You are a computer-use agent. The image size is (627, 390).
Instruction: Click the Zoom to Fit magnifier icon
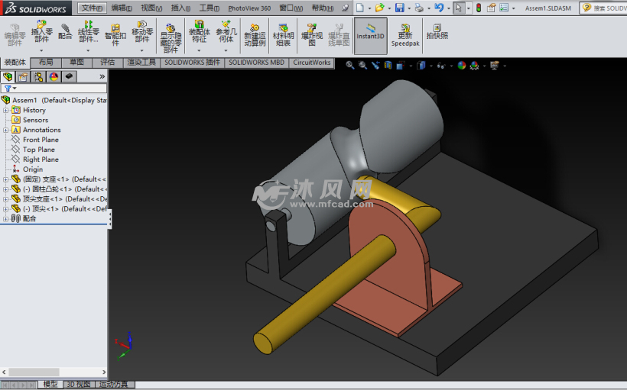point(350,65)
